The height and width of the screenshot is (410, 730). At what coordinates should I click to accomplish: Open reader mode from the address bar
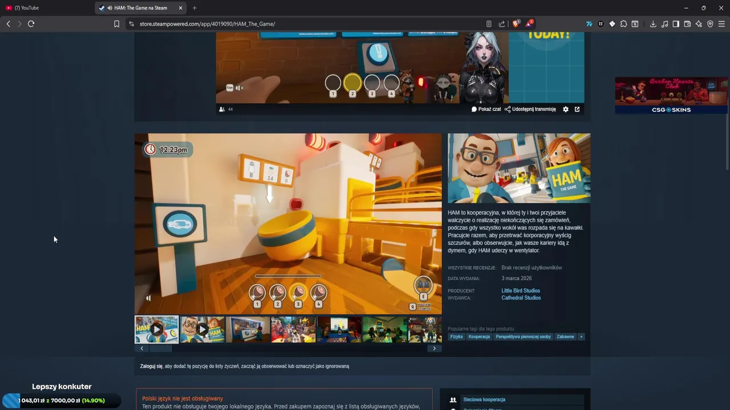pyautogui.click(x=489, y=24)
